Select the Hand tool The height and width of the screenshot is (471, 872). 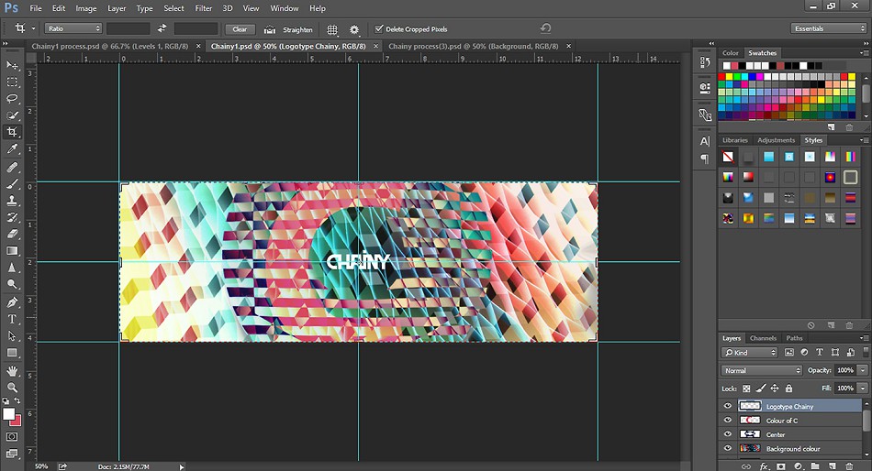pyautogui.click(x=13, y=370)
